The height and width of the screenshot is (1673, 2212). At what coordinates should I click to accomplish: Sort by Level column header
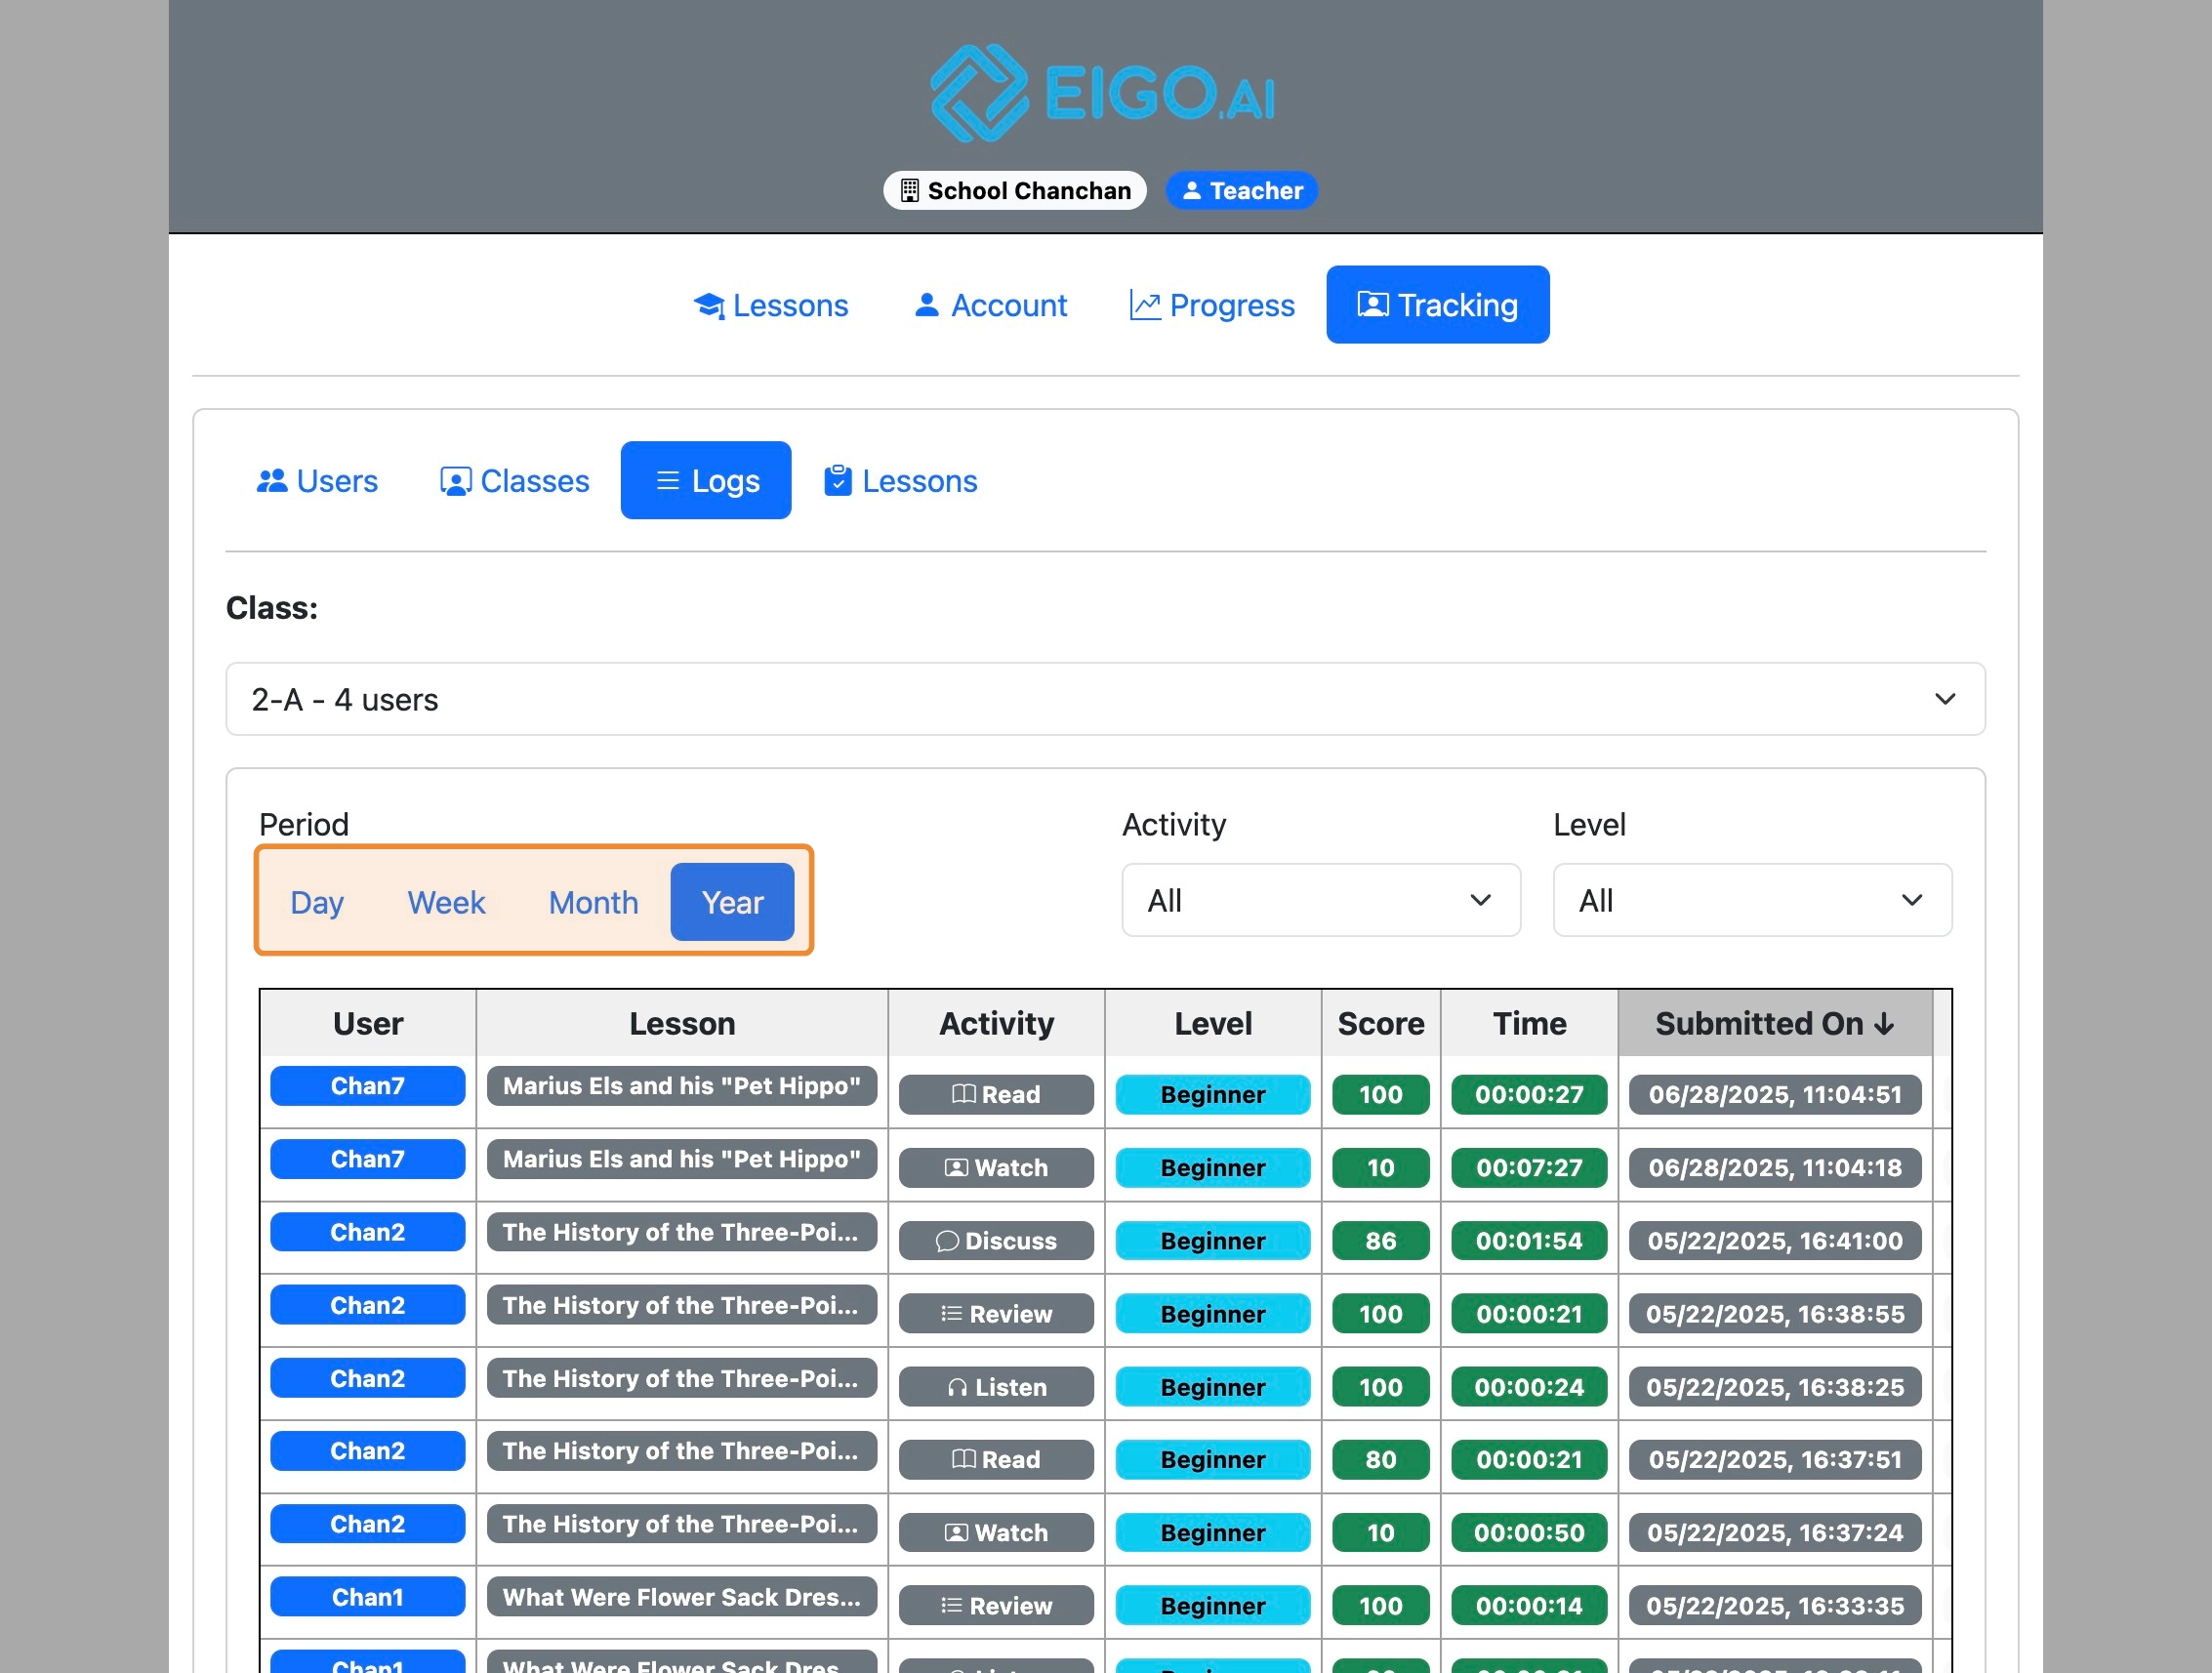[x=1213, y=1024]
